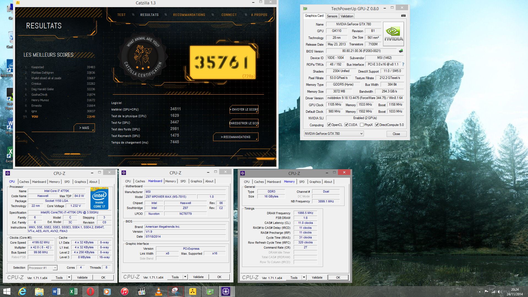The height and width of the screenshot is (297, 528).
Task: Show hidden system tray icons
Action: 480,292
